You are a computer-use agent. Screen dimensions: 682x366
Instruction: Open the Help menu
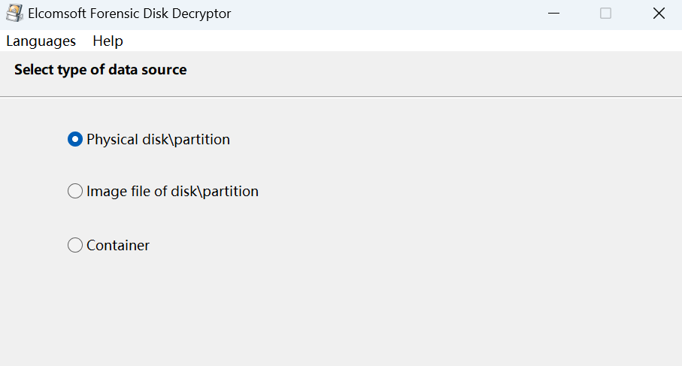(108, 41)
